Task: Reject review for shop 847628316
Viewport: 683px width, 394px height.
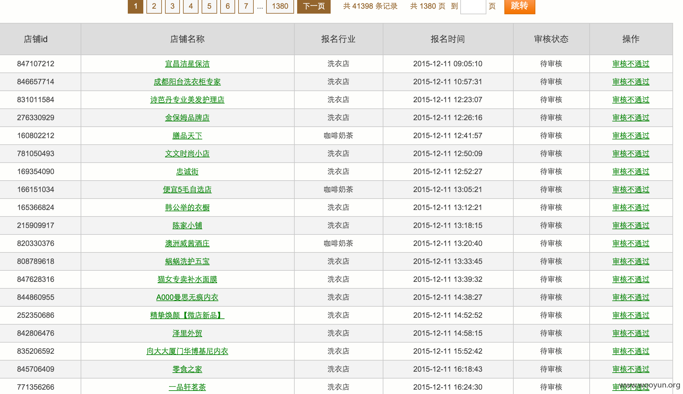Action: pyautogui.click(x=631, y=279)
